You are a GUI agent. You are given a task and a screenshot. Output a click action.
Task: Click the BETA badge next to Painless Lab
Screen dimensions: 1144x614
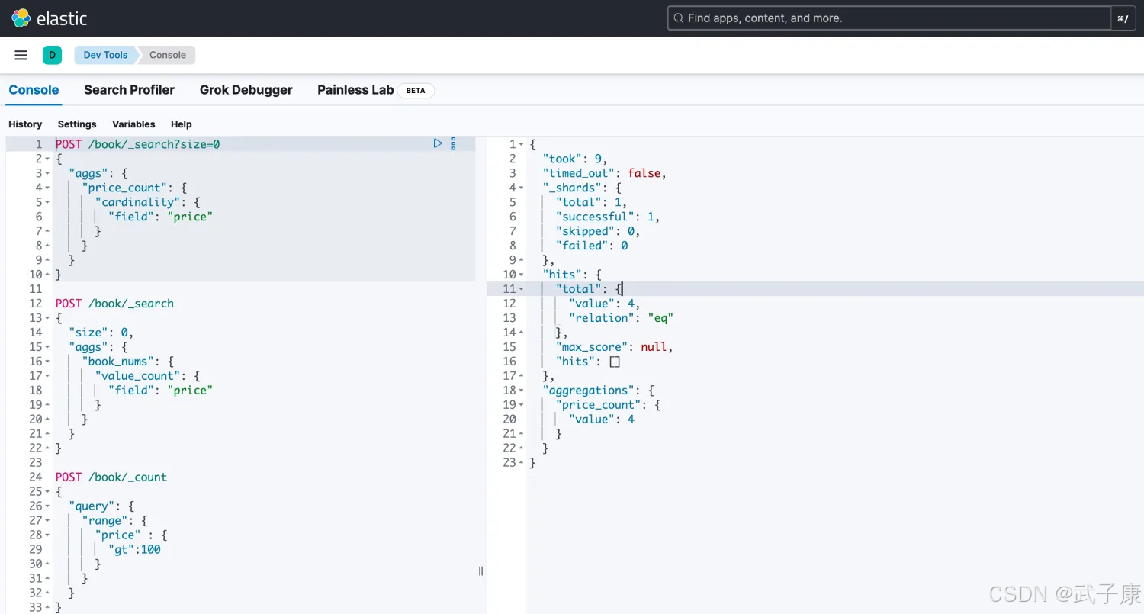[416, 90]
